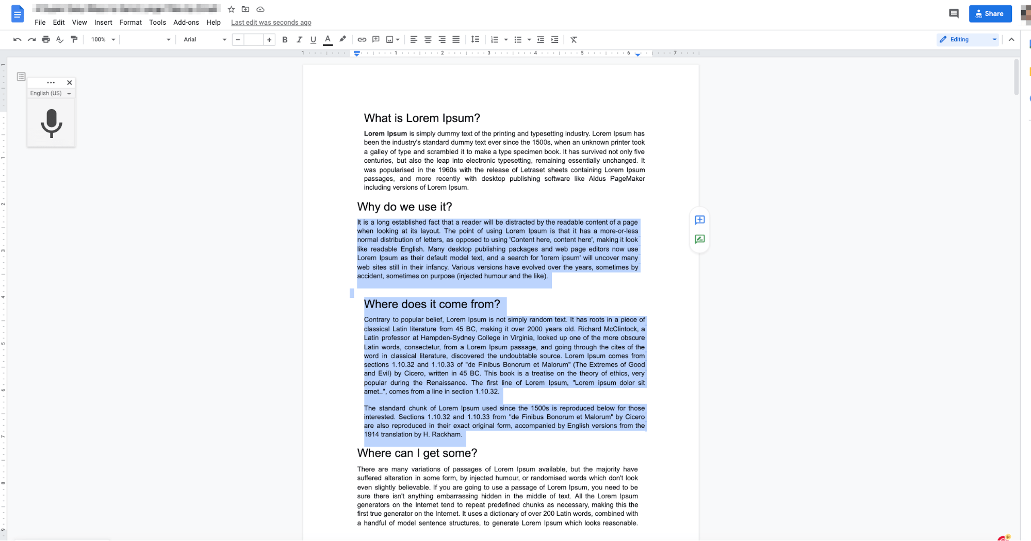Toggle italic formatting
Screen dimensions: 1031x541
[299, 39]
